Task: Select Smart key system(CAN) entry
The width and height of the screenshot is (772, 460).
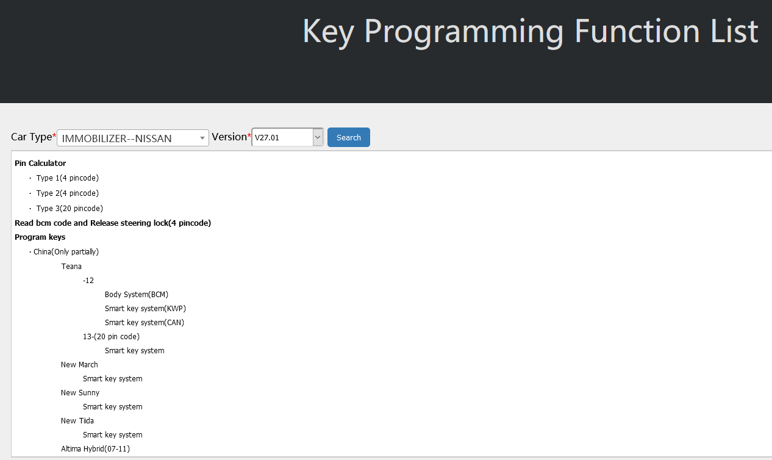Action: pos(145,322)
